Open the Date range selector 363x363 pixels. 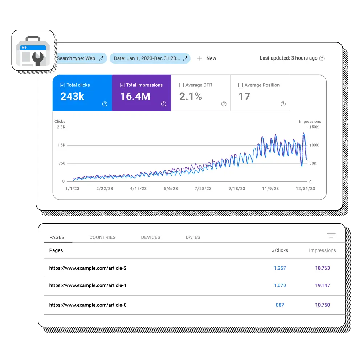pyautogui.click(x=145, y=58)
